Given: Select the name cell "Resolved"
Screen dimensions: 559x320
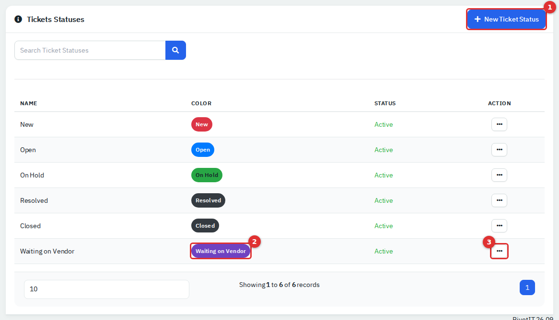Looking at the screenshot, I should click(x=34, y=200).
